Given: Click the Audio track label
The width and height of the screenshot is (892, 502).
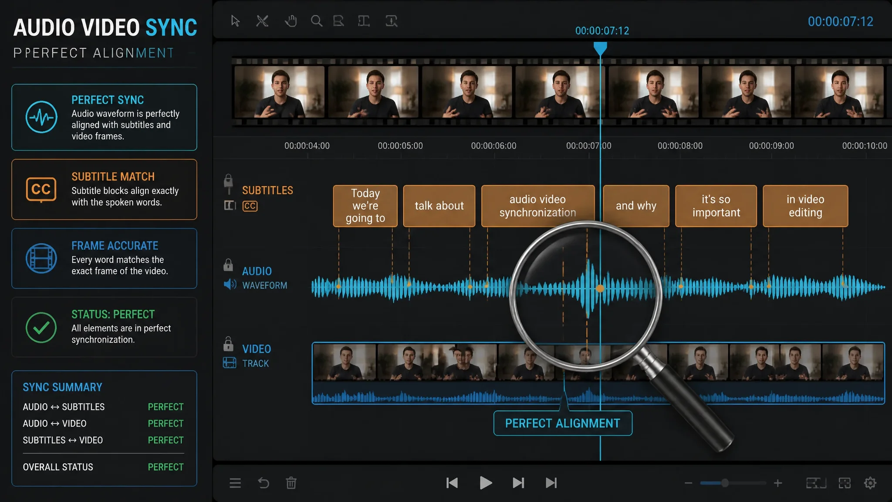Looking at the screenshot, I should point(257,271).
